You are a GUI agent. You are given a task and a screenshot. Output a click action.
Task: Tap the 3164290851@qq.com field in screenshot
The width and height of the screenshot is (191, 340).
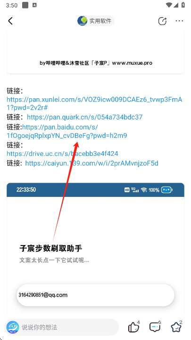[95, 295]
